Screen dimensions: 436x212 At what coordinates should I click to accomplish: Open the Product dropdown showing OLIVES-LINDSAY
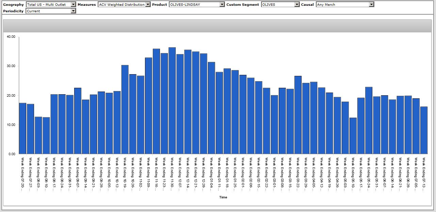pos(222,4)
